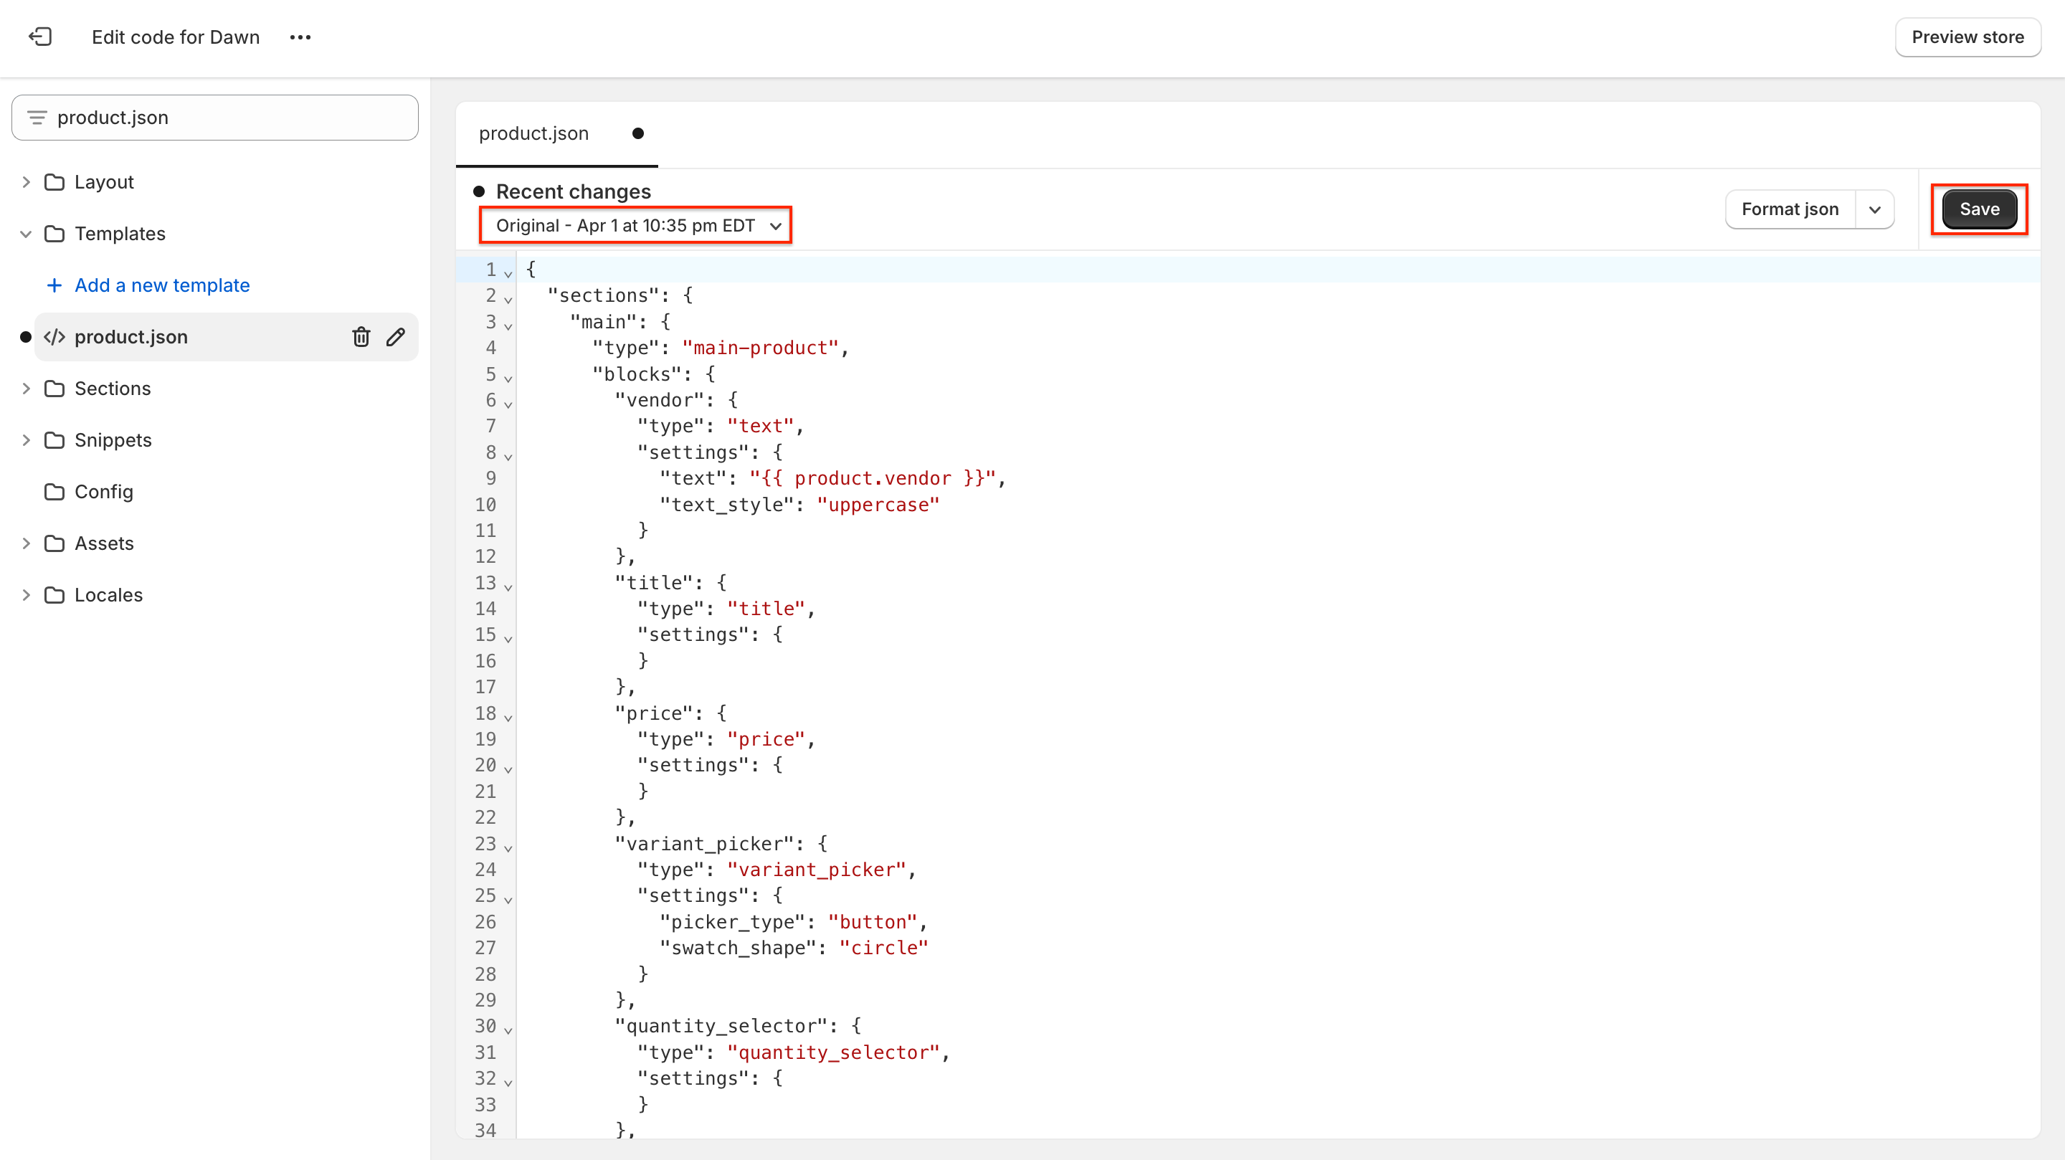2065x1160 pixels.
Task: Open the Format json dropdown arrow
Action: pos(1875,209)
